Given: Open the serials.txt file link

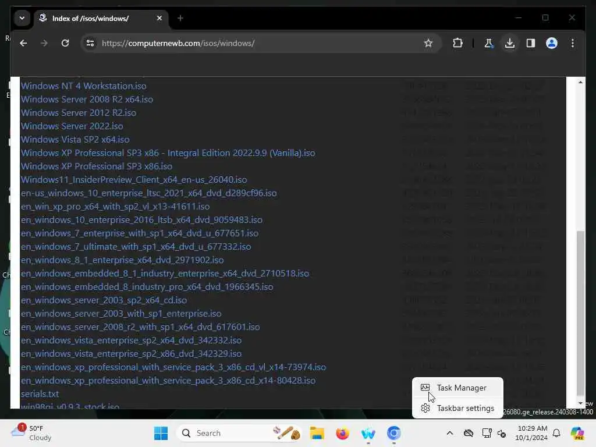Looking at the screenshot, I should coord(40,394).
